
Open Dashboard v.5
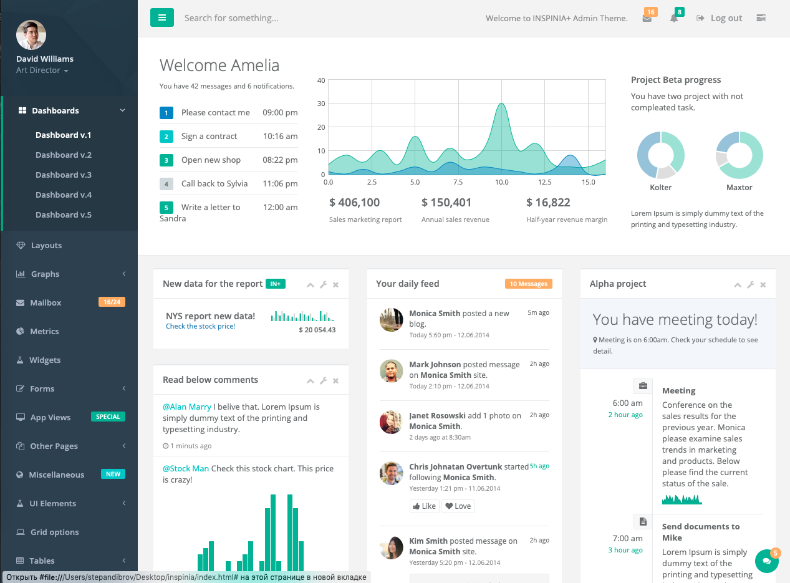pos(64,214)
